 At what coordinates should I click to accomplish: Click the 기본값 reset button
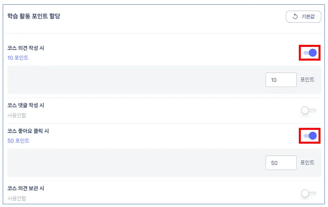(x=303, y=17)
